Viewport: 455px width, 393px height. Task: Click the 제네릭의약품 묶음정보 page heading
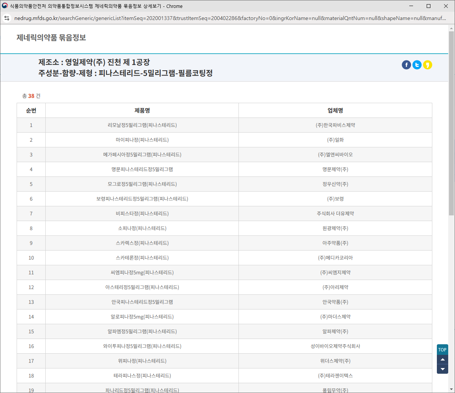[x=51, y=37]
